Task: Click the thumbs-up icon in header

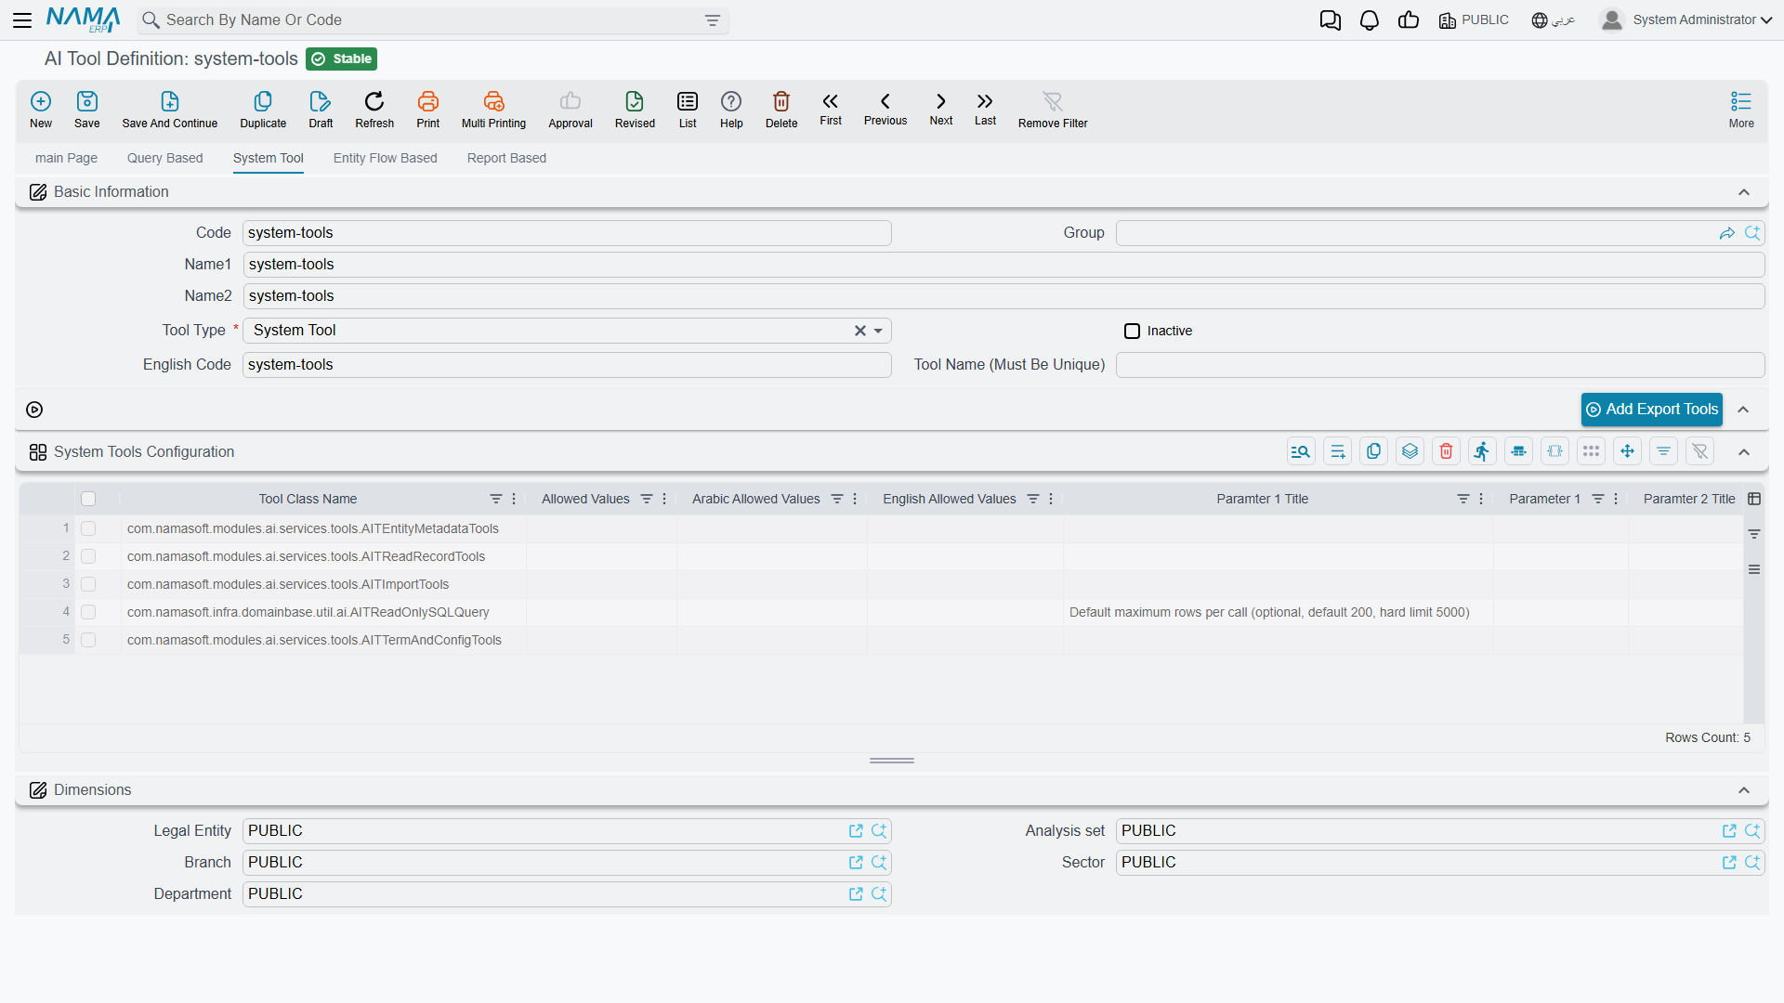Action: [1409, 20]
